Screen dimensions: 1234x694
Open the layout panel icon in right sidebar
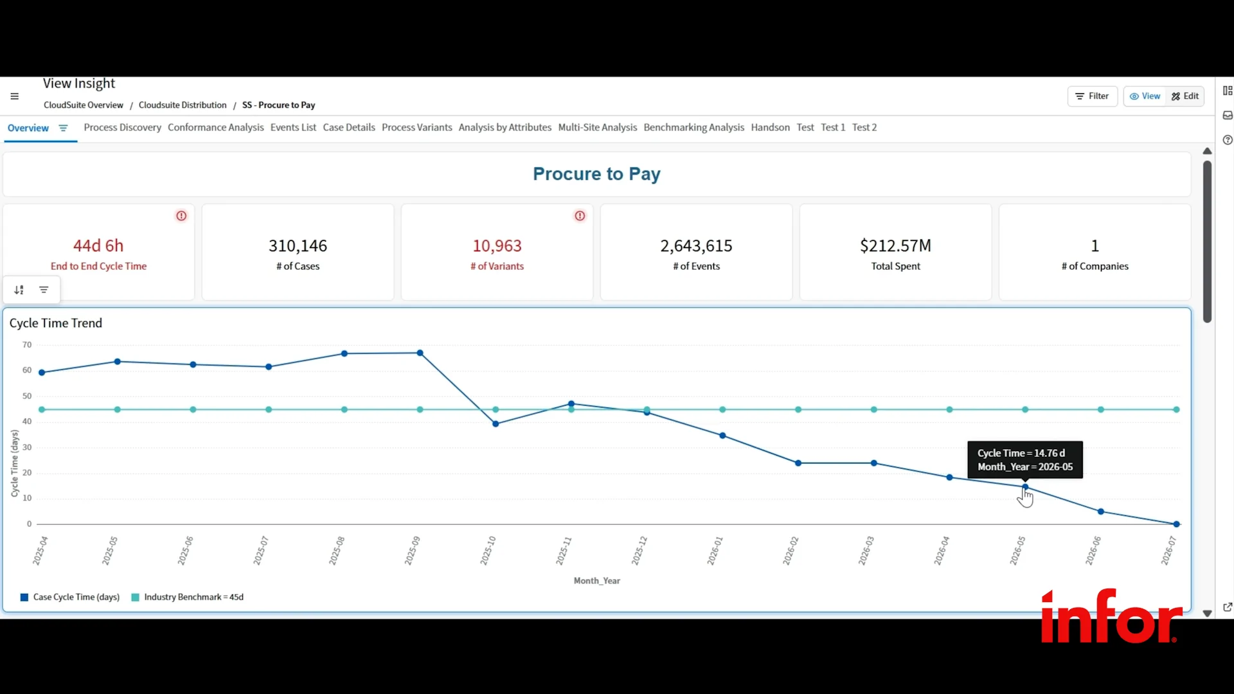click(x=1227, y=91)
